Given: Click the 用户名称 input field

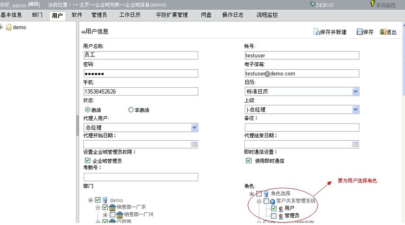Looking at the screenshot, I should pyautogui.click(x=141, y=55).
